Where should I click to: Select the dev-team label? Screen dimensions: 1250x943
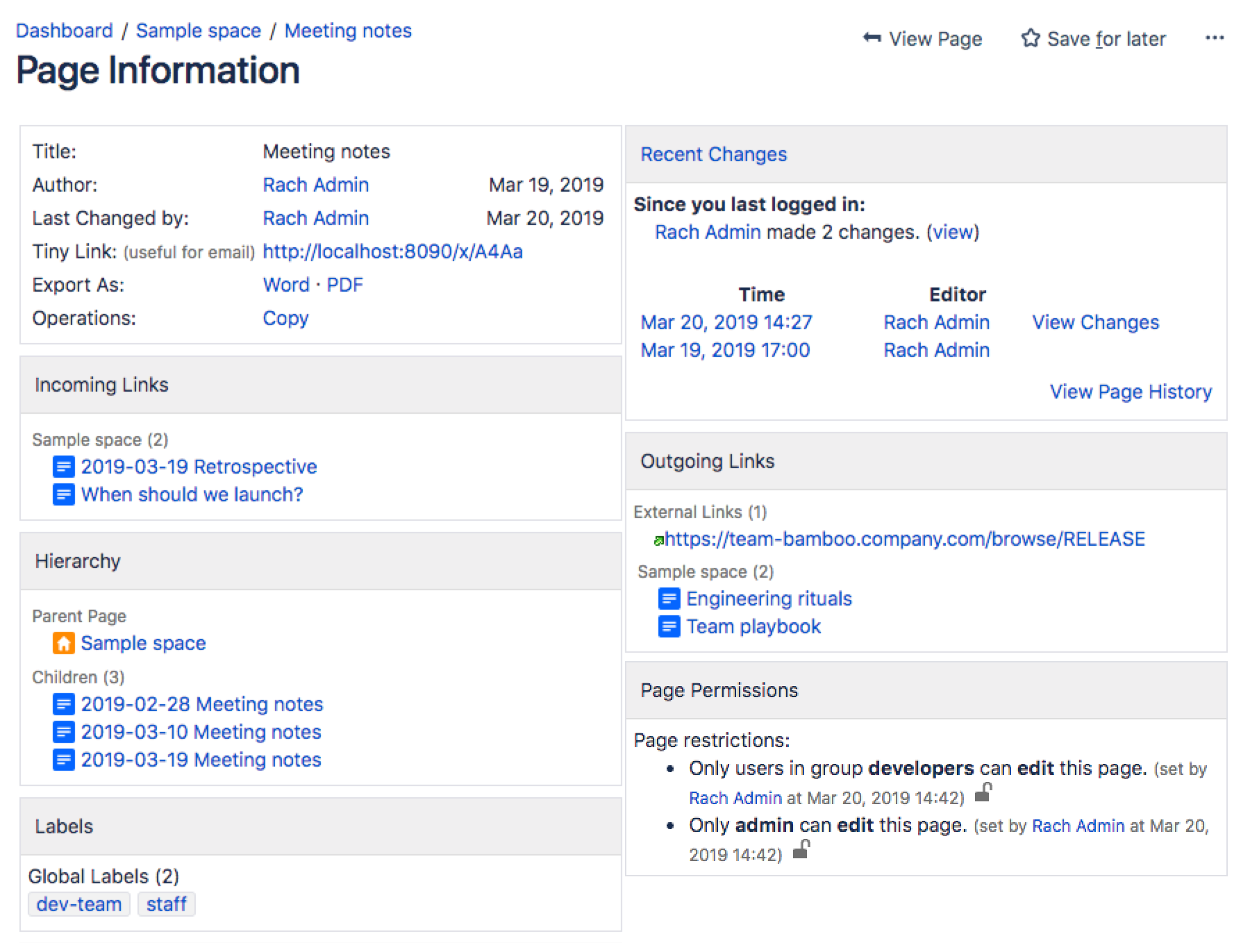pyautogui.click(x=79, y=904)
